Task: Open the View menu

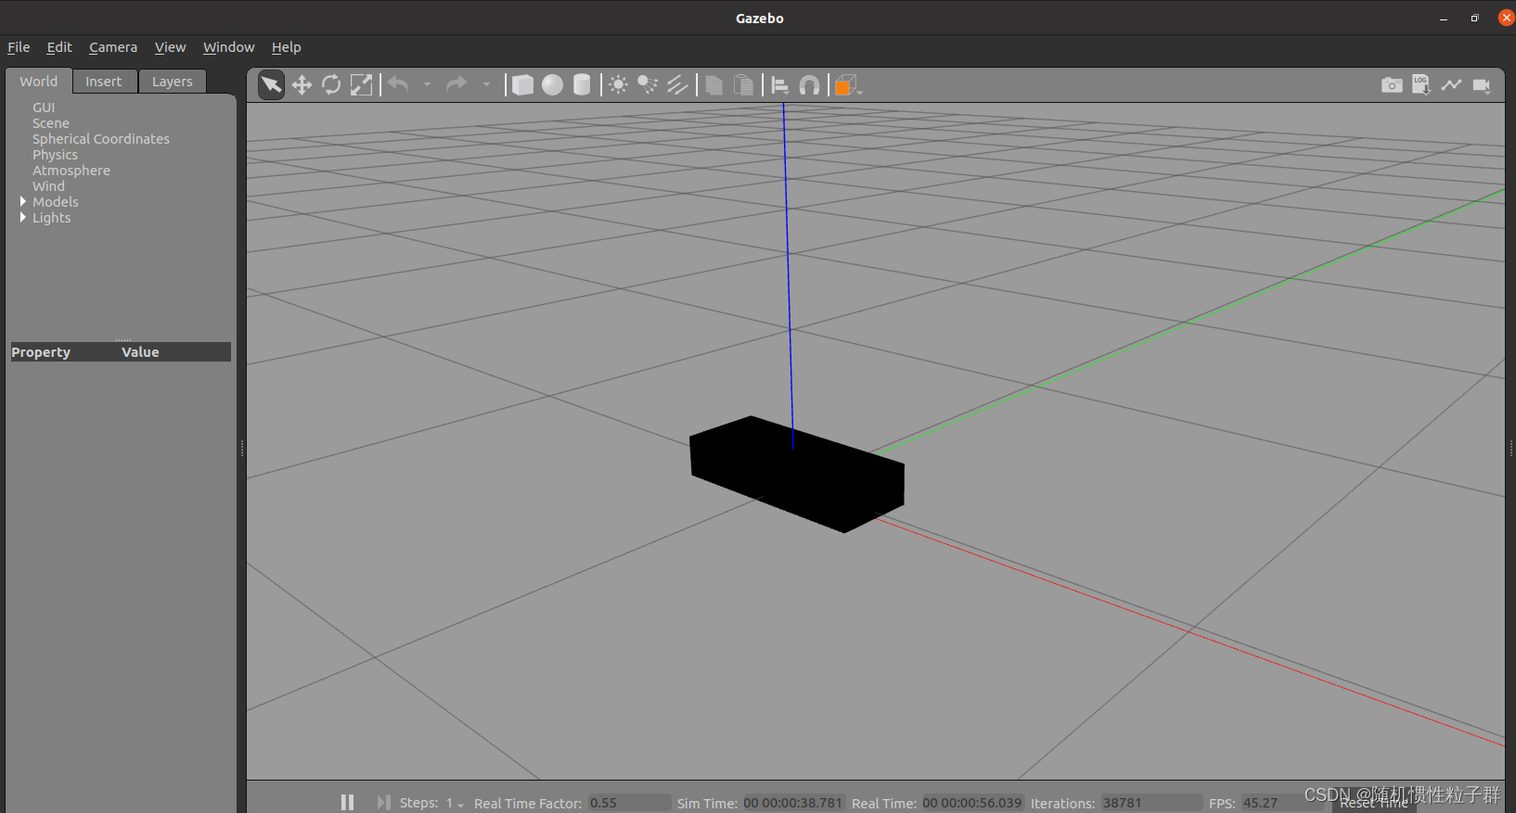Action: [170, 47]
